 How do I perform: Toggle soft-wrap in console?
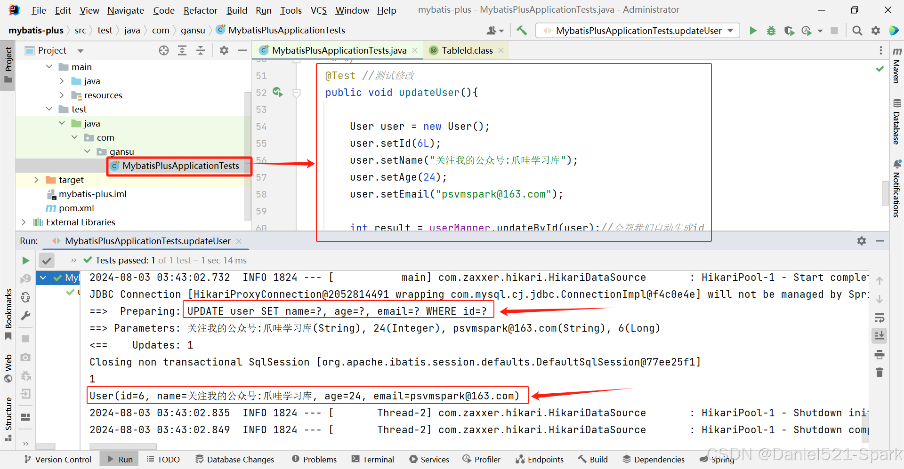click(879, 318)
